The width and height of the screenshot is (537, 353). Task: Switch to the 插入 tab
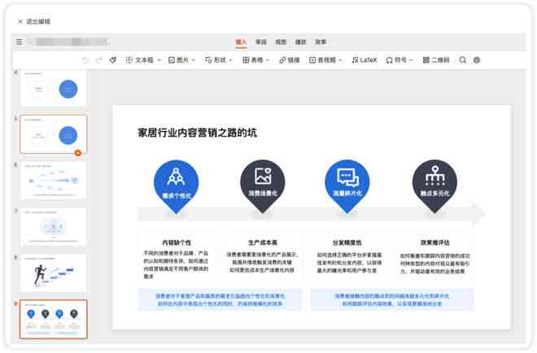241,41
